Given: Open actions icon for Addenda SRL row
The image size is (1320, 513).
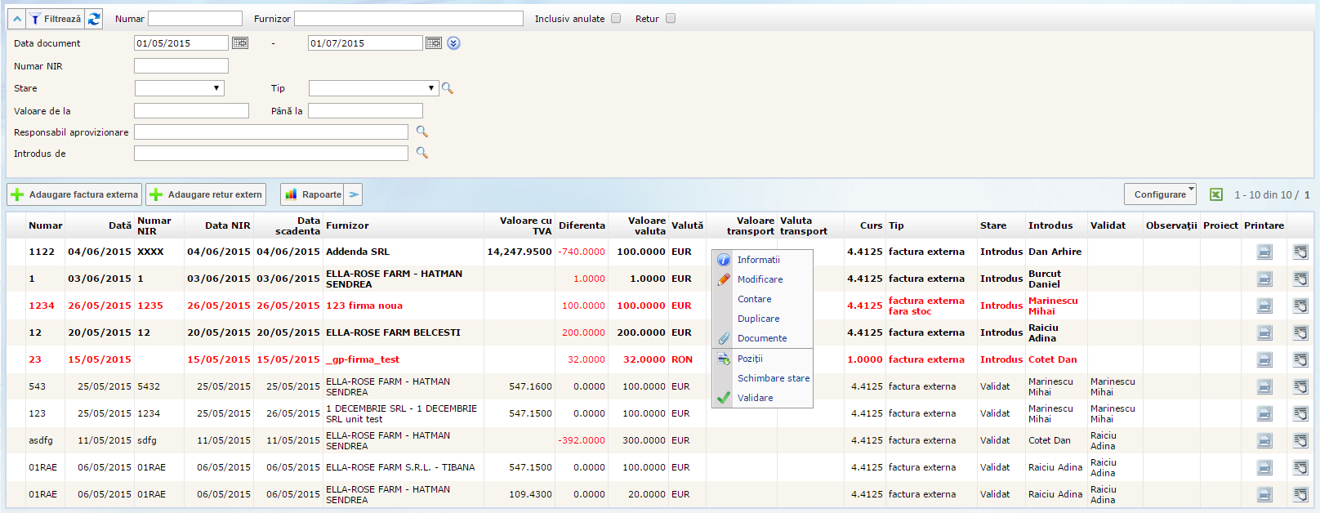Looking at the screenshot, I should (x=1300, y=252).
